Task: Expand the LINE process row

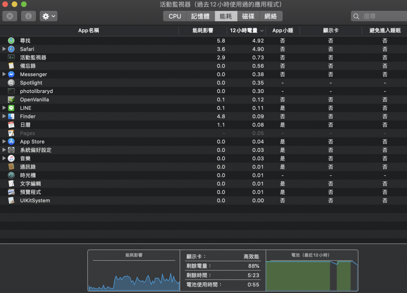Action: (4, 108)
